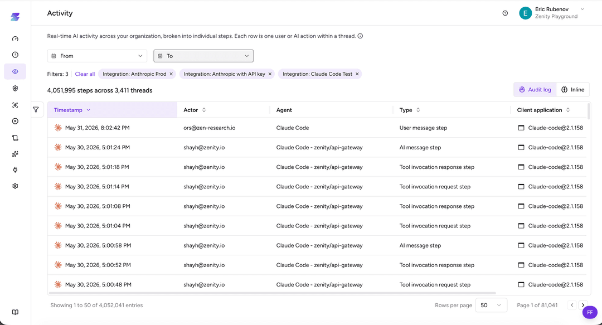Switch to Inline view

click(572, 90)
